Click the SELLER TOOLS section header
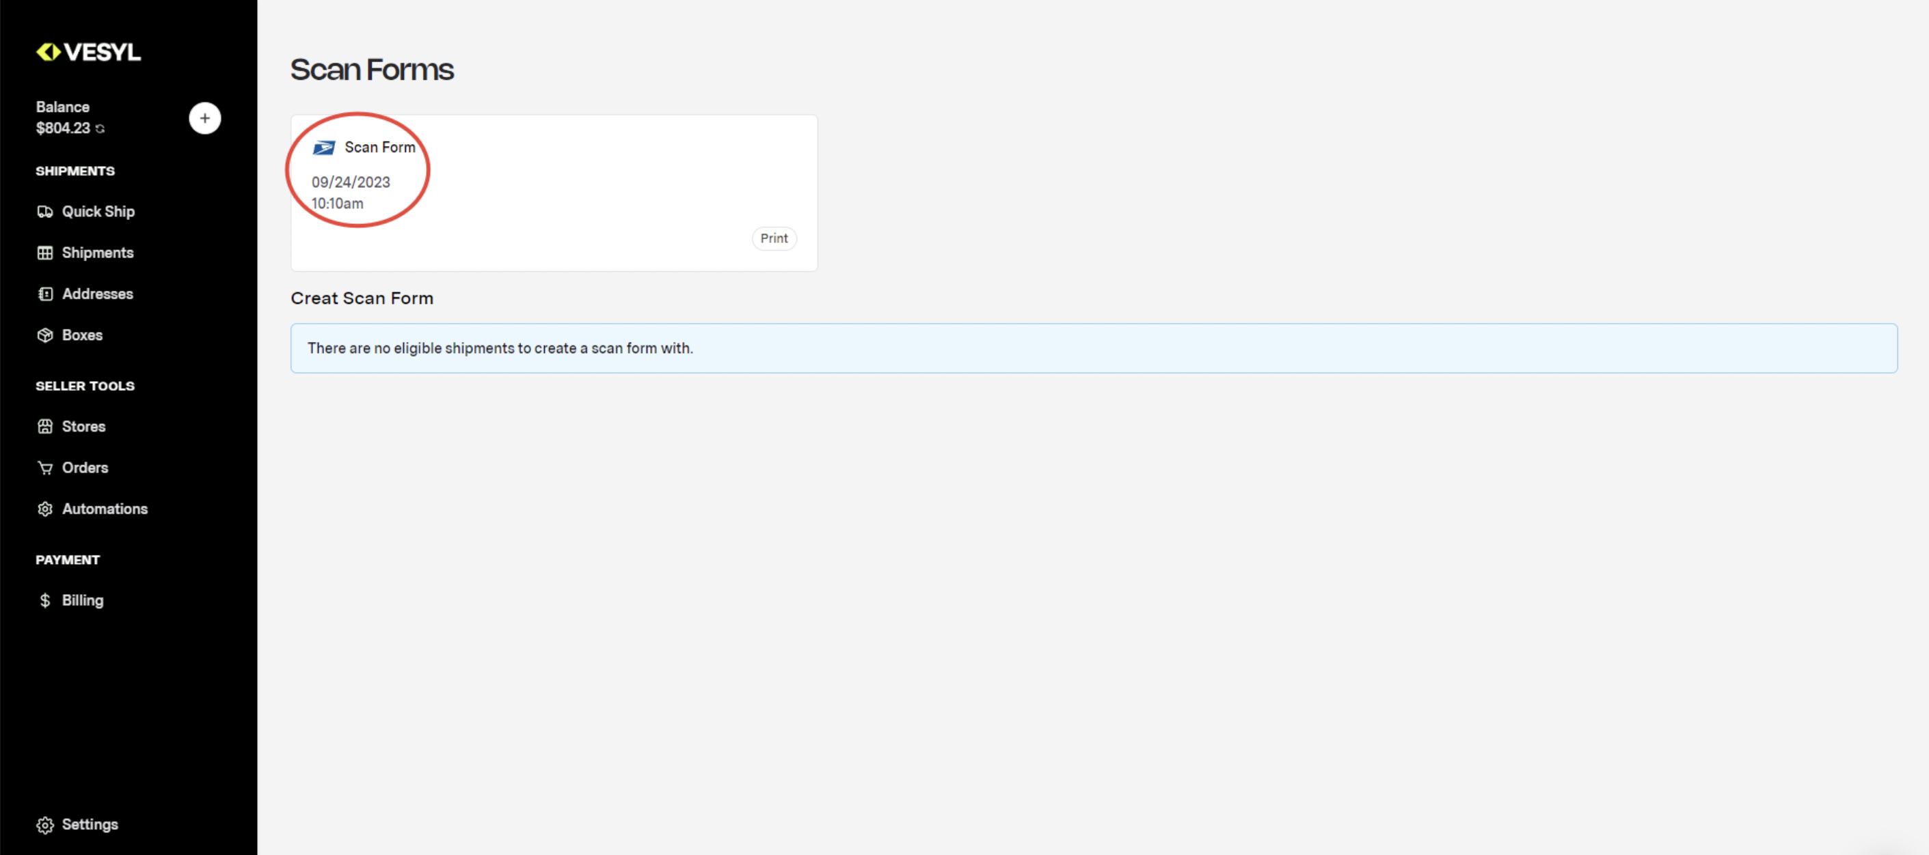1929x855 pixels. [85, 386]
